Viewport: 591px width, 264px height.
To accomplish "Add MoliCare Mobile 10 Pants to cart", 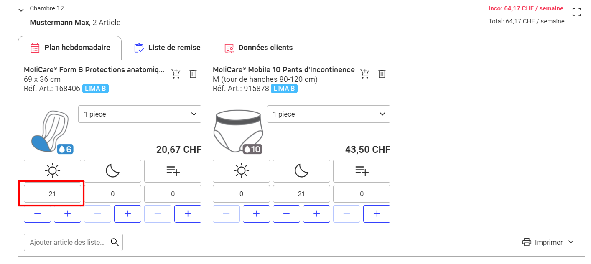I will pos(365,74).
